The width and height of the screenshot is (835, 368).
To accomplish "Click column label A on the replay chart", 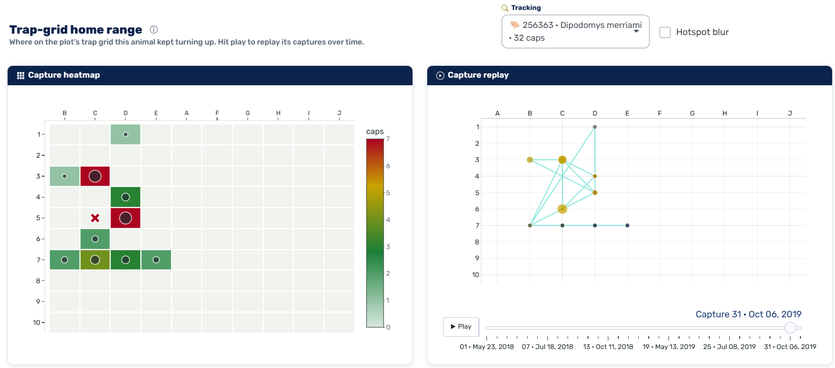I will pyautogui.click(x=497, y=113).
